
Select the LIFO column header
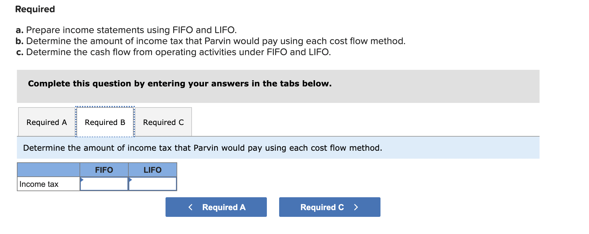point(152,170)
